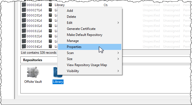Select media record 000030L6
Image resolution: width=192 pixels, height=105 pixels.
[34, 26]
